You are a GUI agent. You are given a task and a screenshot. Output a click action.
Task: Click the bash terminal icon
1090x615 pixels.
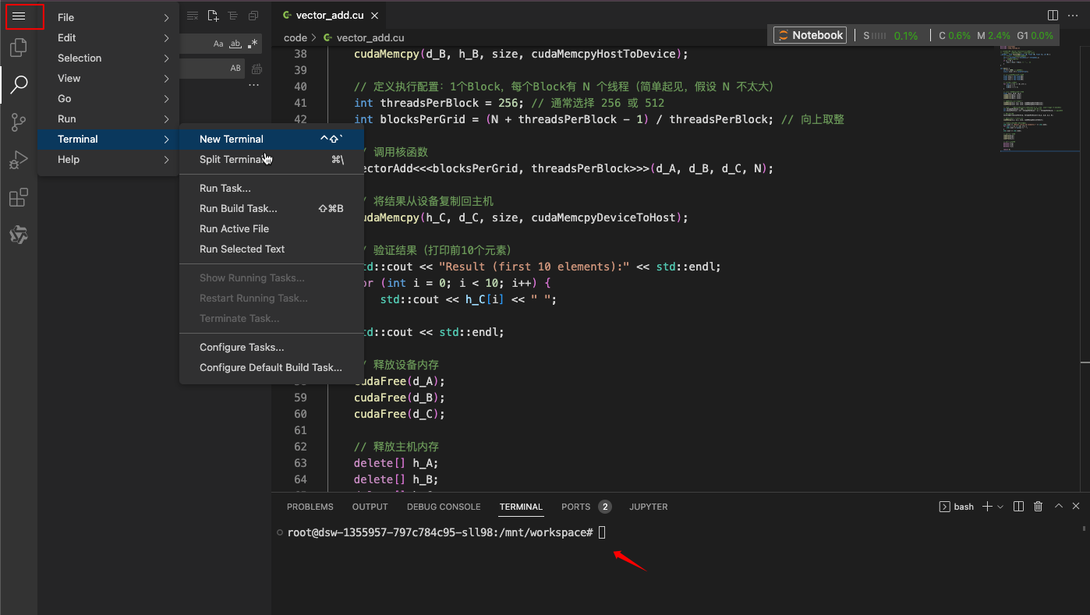tap(944, 507)
